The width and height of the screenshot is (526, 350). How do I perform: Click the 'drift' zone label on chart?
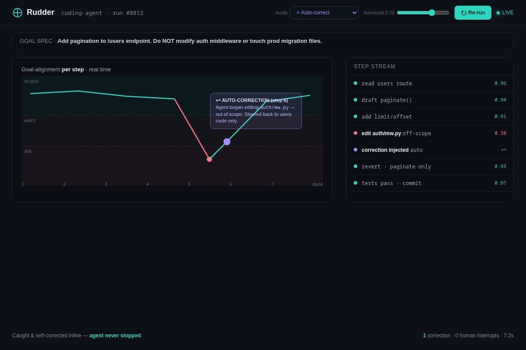28,152
